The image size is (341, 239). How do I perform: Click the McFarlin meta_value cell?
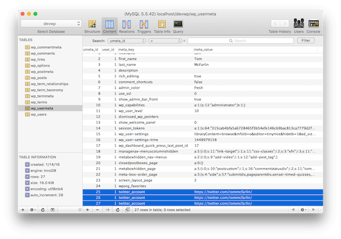coord(201,65)
